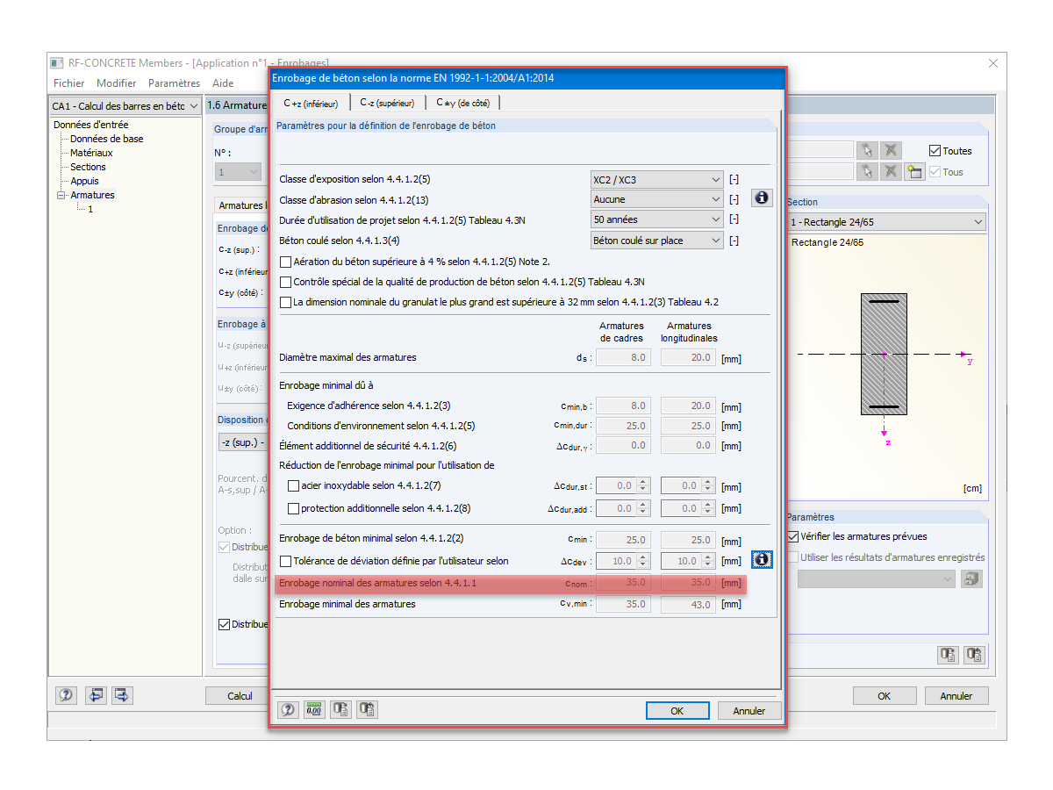1053x790 pixels.
Task: Click Annuler in Enrobage dialog
Action: [x=749, y=711]
